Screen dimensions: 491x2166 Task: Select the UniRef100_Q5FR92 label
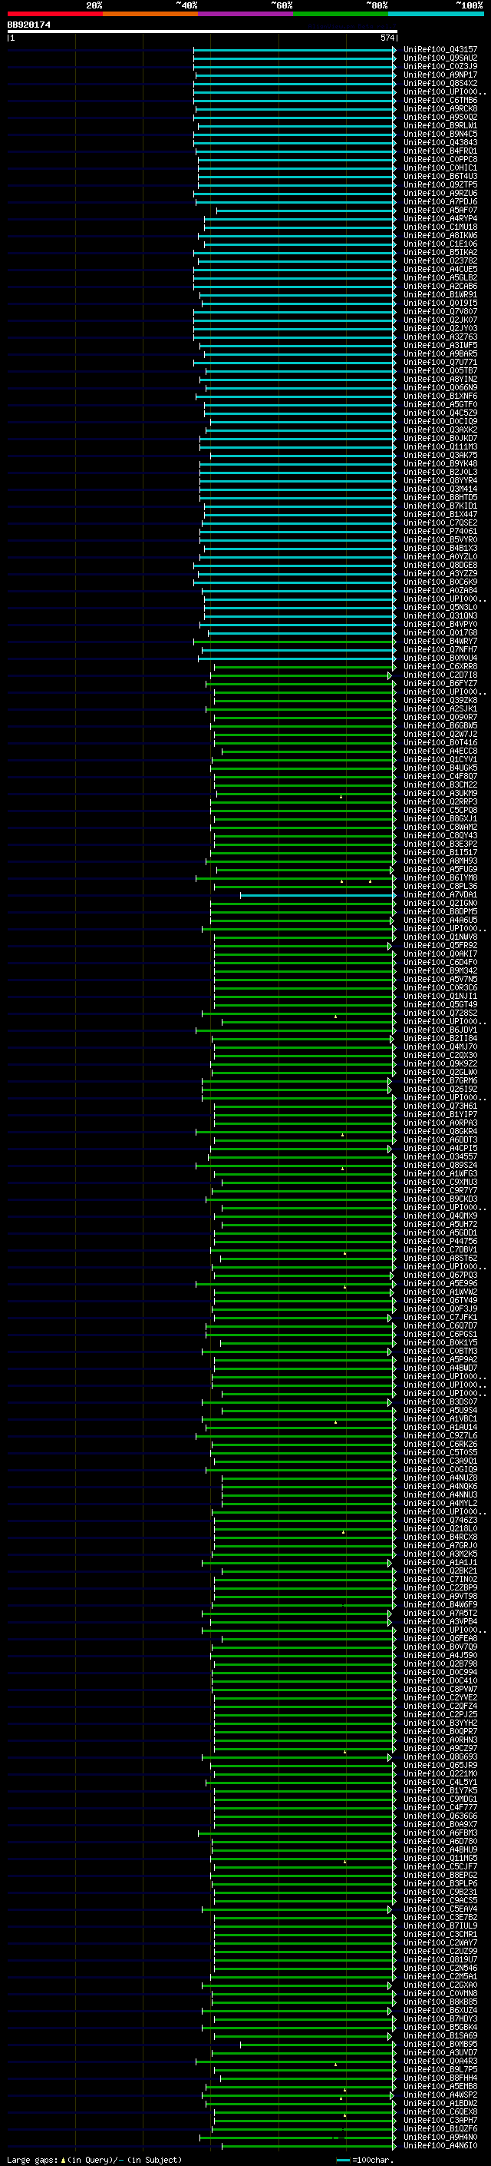440,945
